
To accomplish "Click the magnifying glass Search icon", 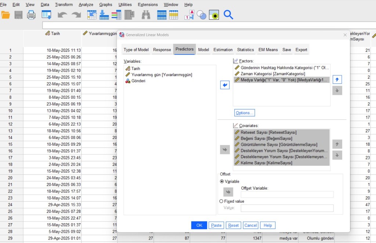I will (x=228, y=15).
